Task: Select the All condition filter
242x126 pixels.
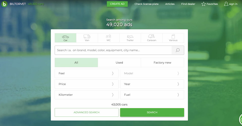Action: pos(76,63)
